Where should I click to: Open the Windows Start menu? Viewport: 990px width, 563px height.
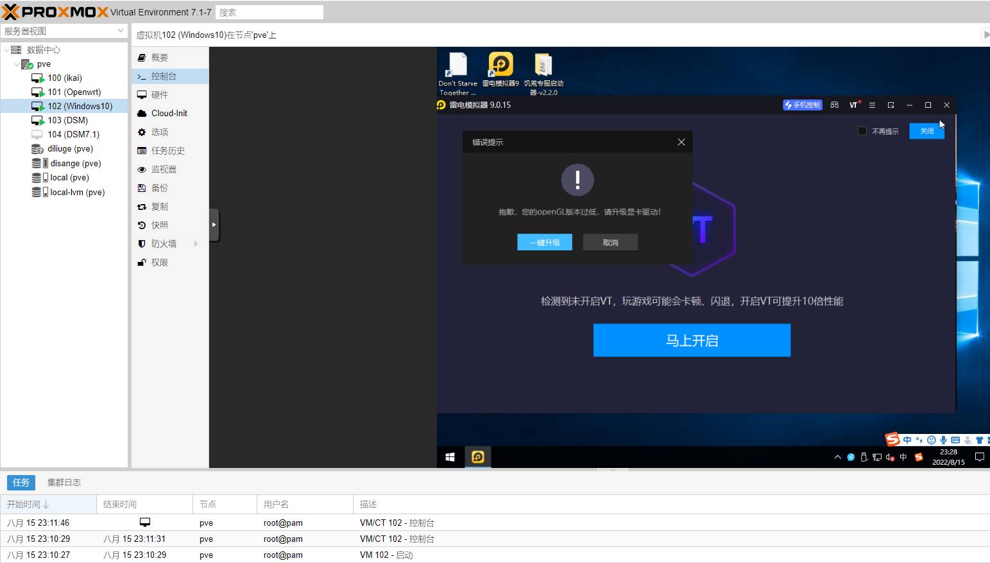click(x=450, y=456)
